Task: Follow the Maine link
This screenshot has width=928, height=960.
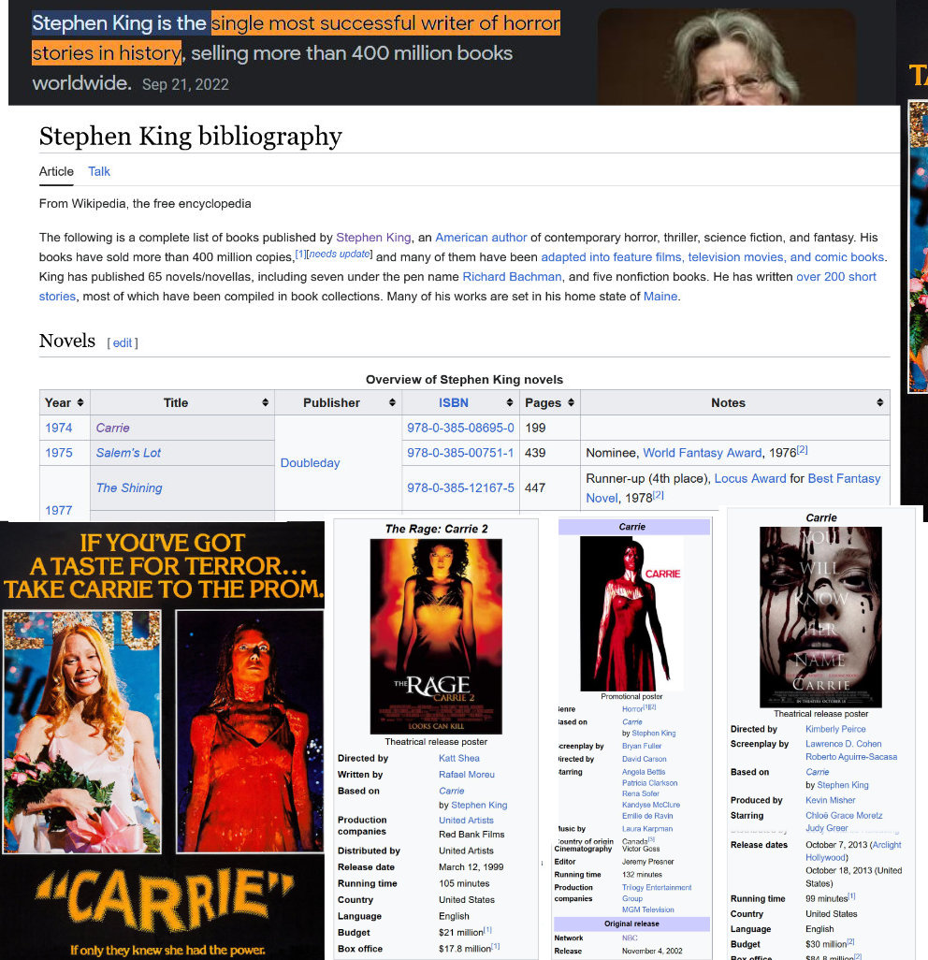Action: tap(660, 297)
